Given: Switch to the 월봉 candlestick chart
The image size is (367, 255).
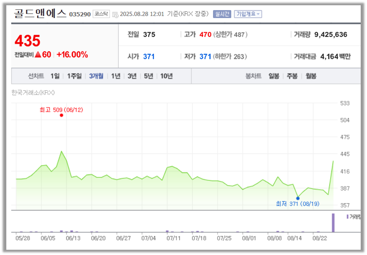Looking at the screenshot, I should 311,76.
